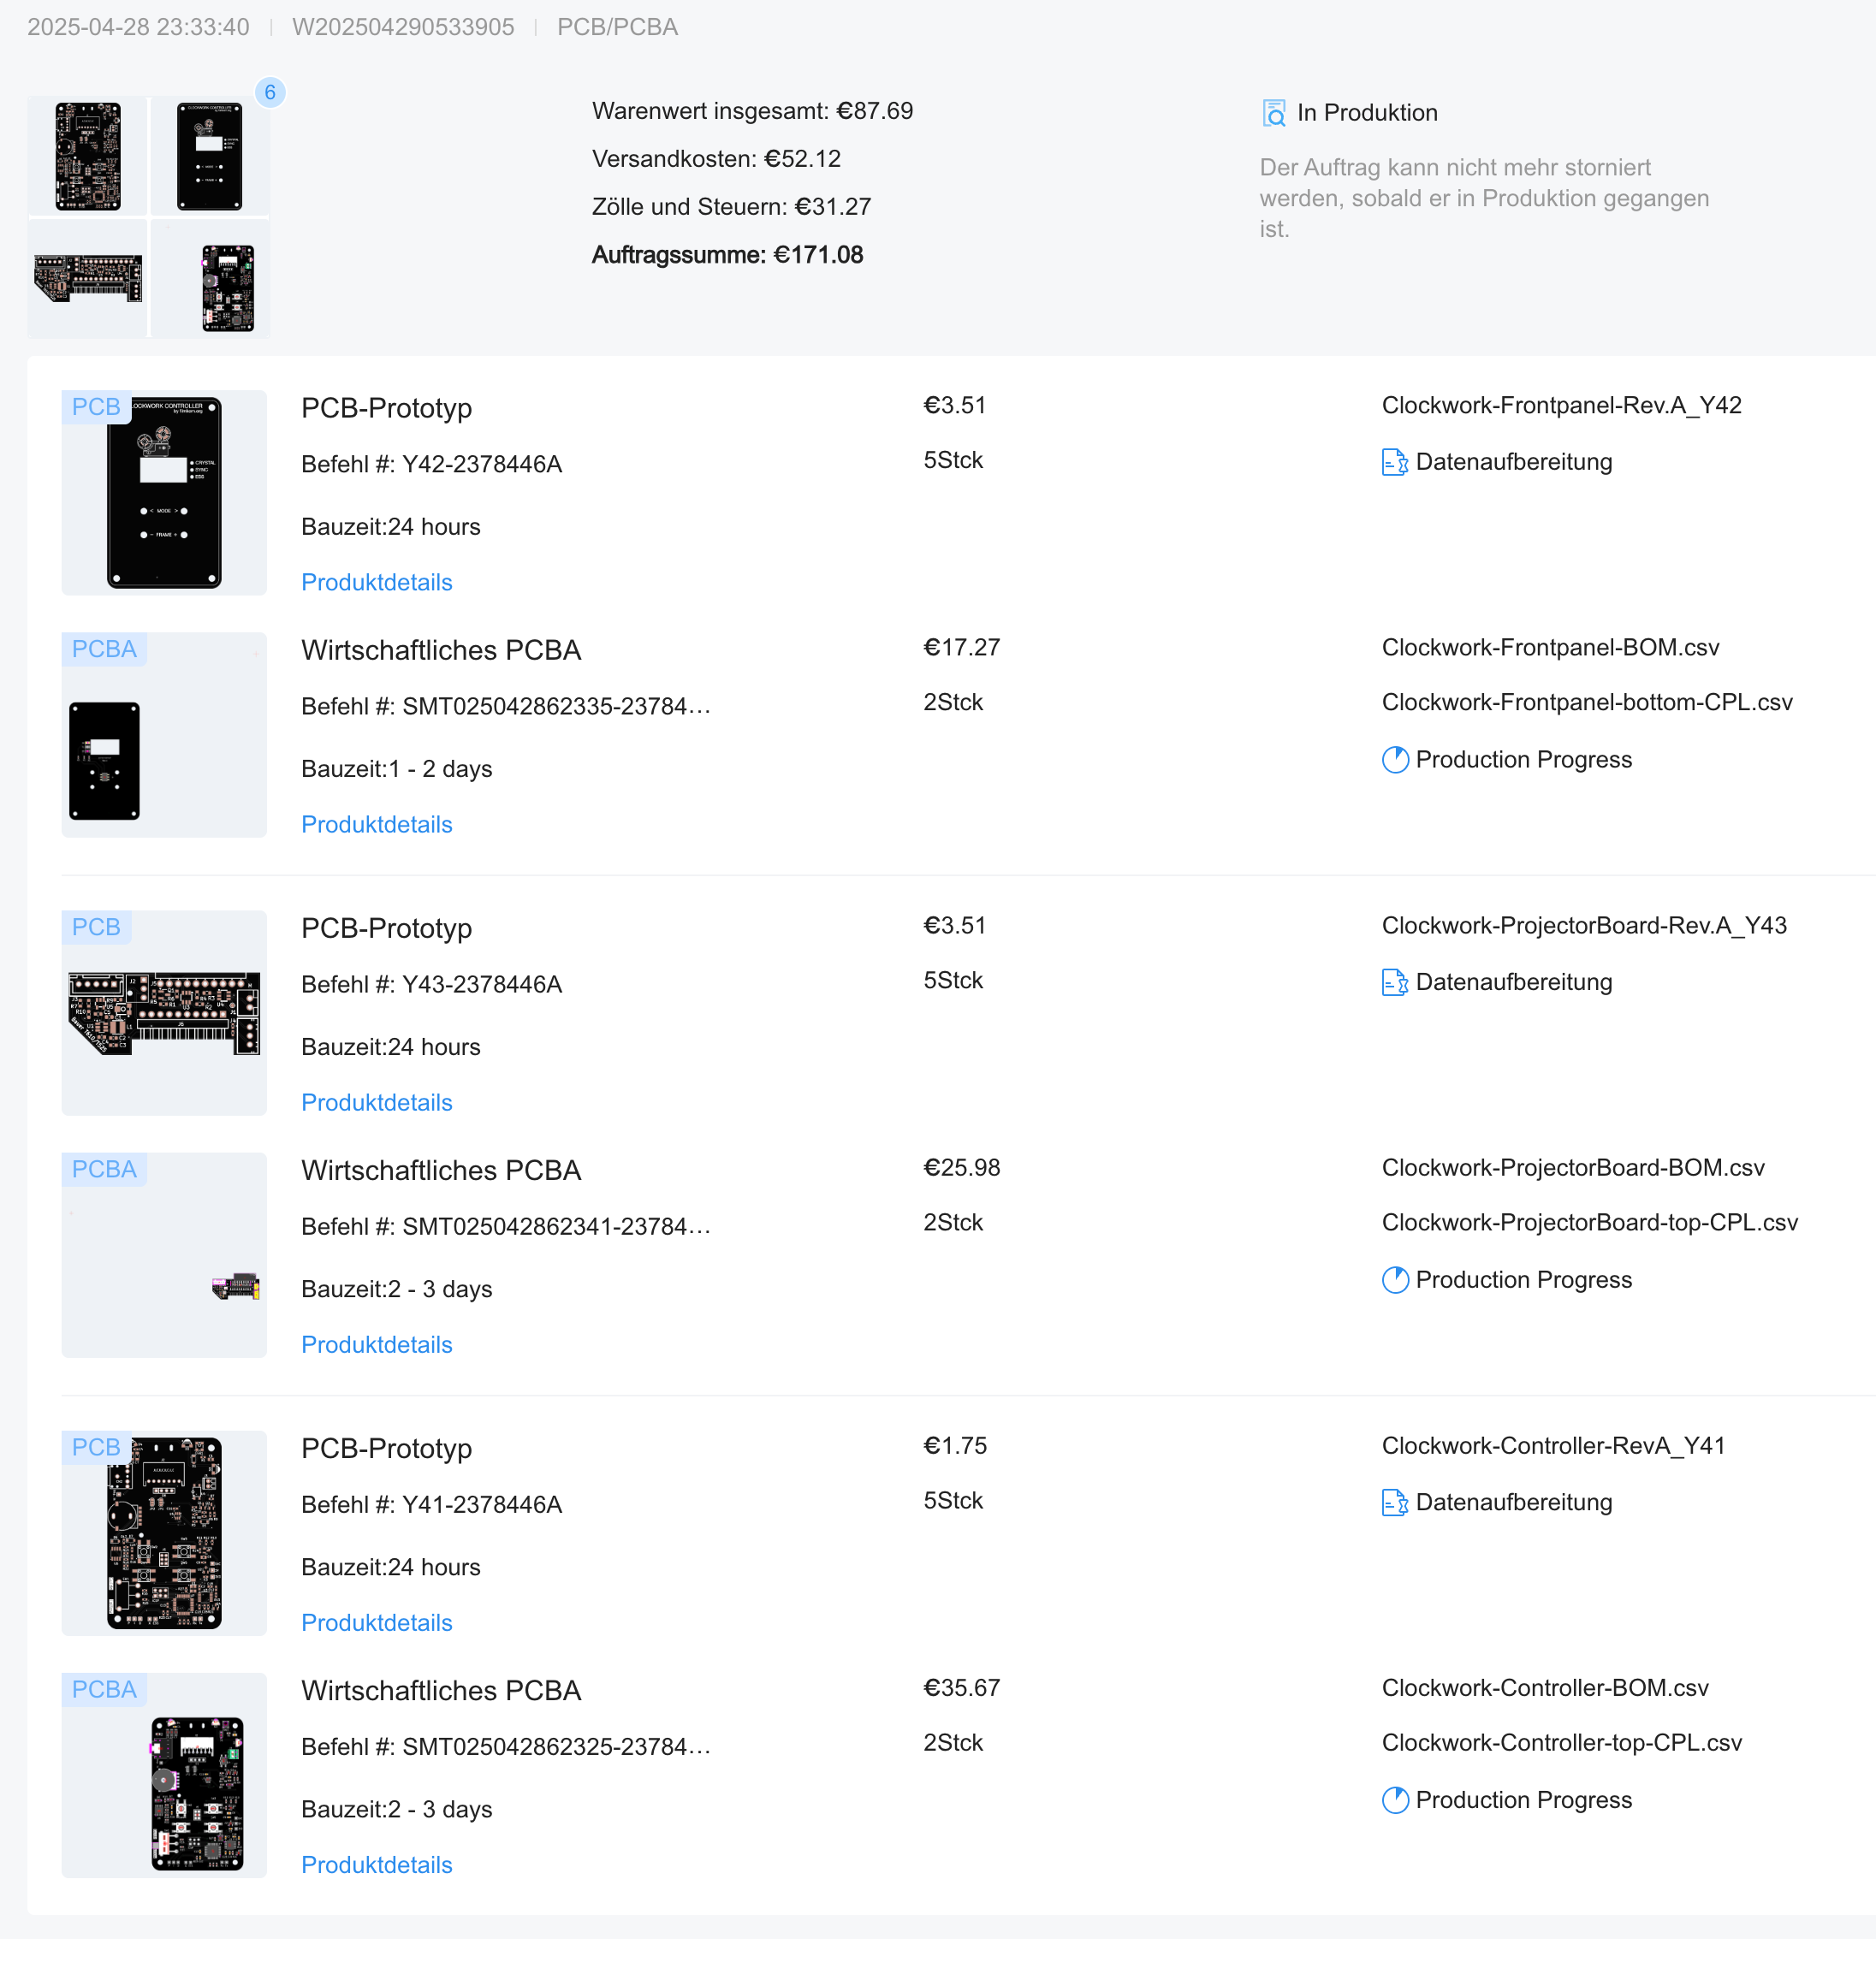Image resolution: width=1876 pixels, height=1980 pixels.
Task: Open Produktdetails for order Y41-2378446A
Action: click(x=377, y=1622)
